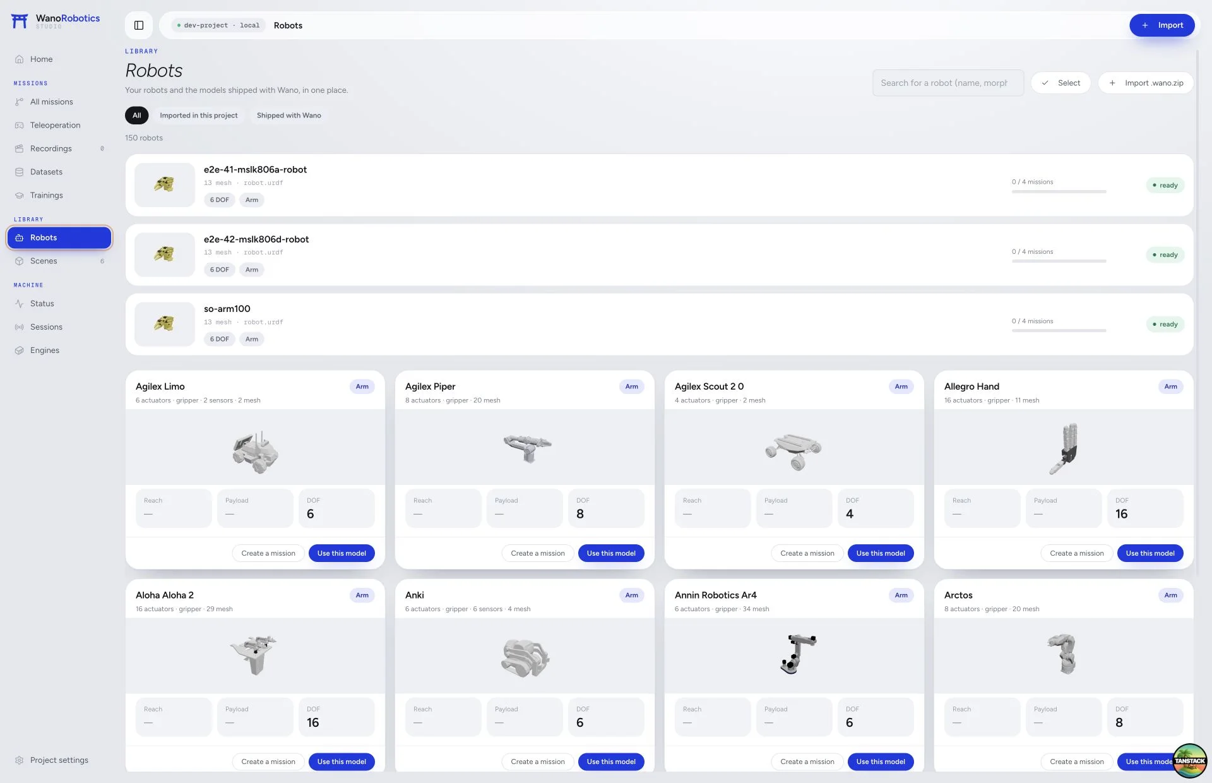Click missions progress bar of so-arm100

point(1059,330)
